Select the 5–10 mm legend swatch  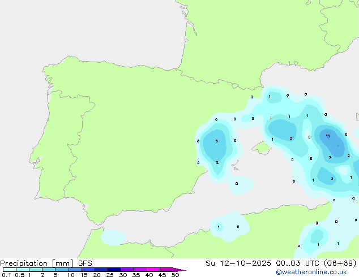coord(62,270)
